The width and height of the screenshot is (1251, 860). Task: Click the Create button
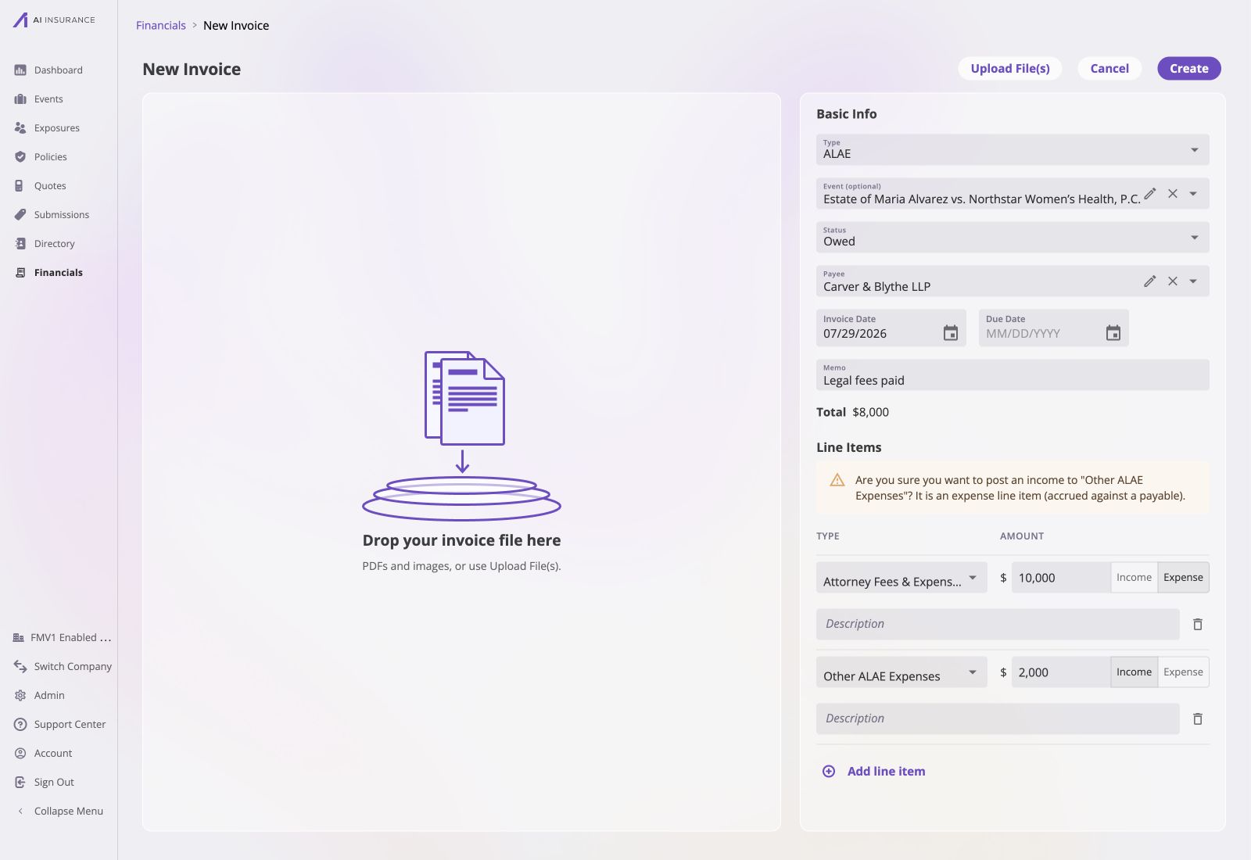tap(1189, 69)
